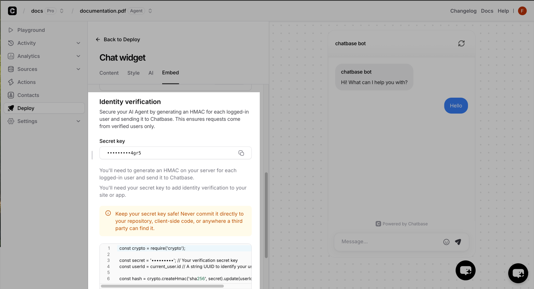Open the user avatar menu
Image resolution: width=534 pixels, height=289 pixels.
522,11
